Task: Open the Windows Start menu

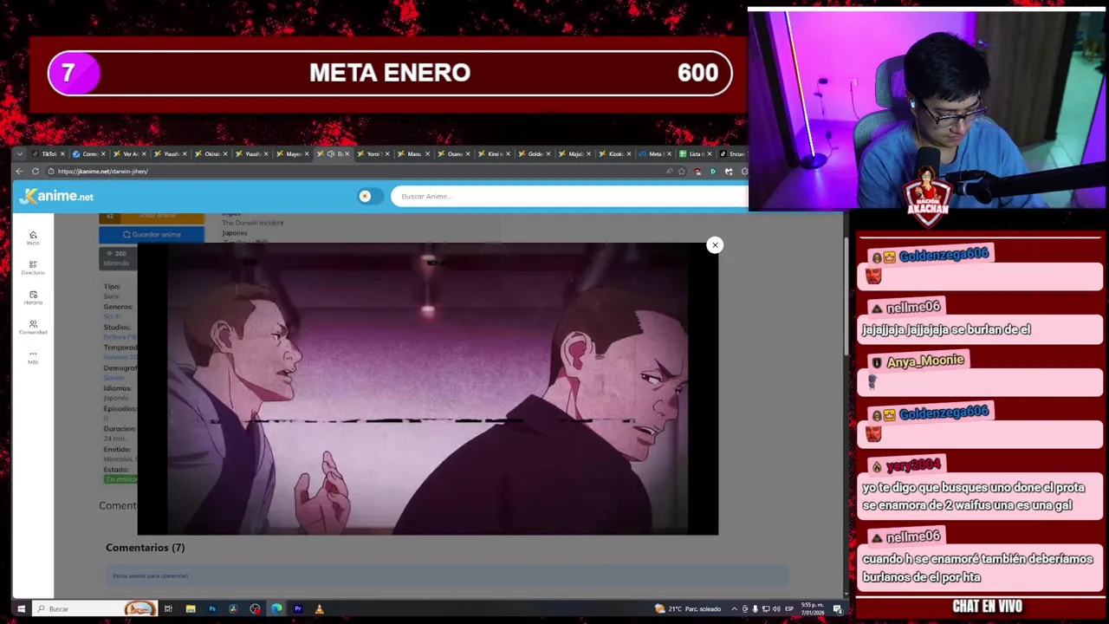Action: [x=21, y=608]
